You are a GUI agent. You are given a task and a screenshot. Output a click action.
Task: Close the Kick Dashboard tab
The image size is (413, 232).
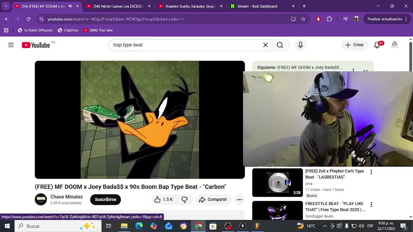tap(293, 6)
